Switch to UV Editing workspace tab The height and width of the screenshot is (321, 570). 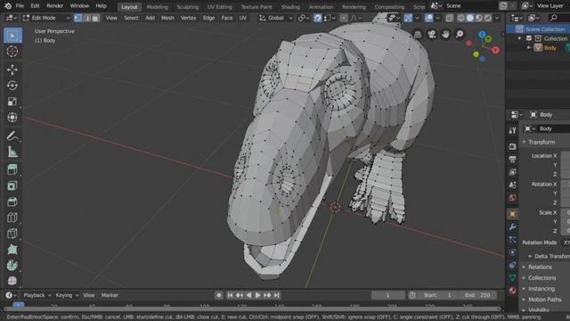pyautogui.click(x=219, y=7)
